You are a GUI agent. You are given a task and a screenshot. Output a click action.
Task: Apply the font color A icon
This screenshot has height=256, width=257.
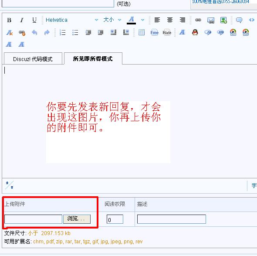click(131, 20)
